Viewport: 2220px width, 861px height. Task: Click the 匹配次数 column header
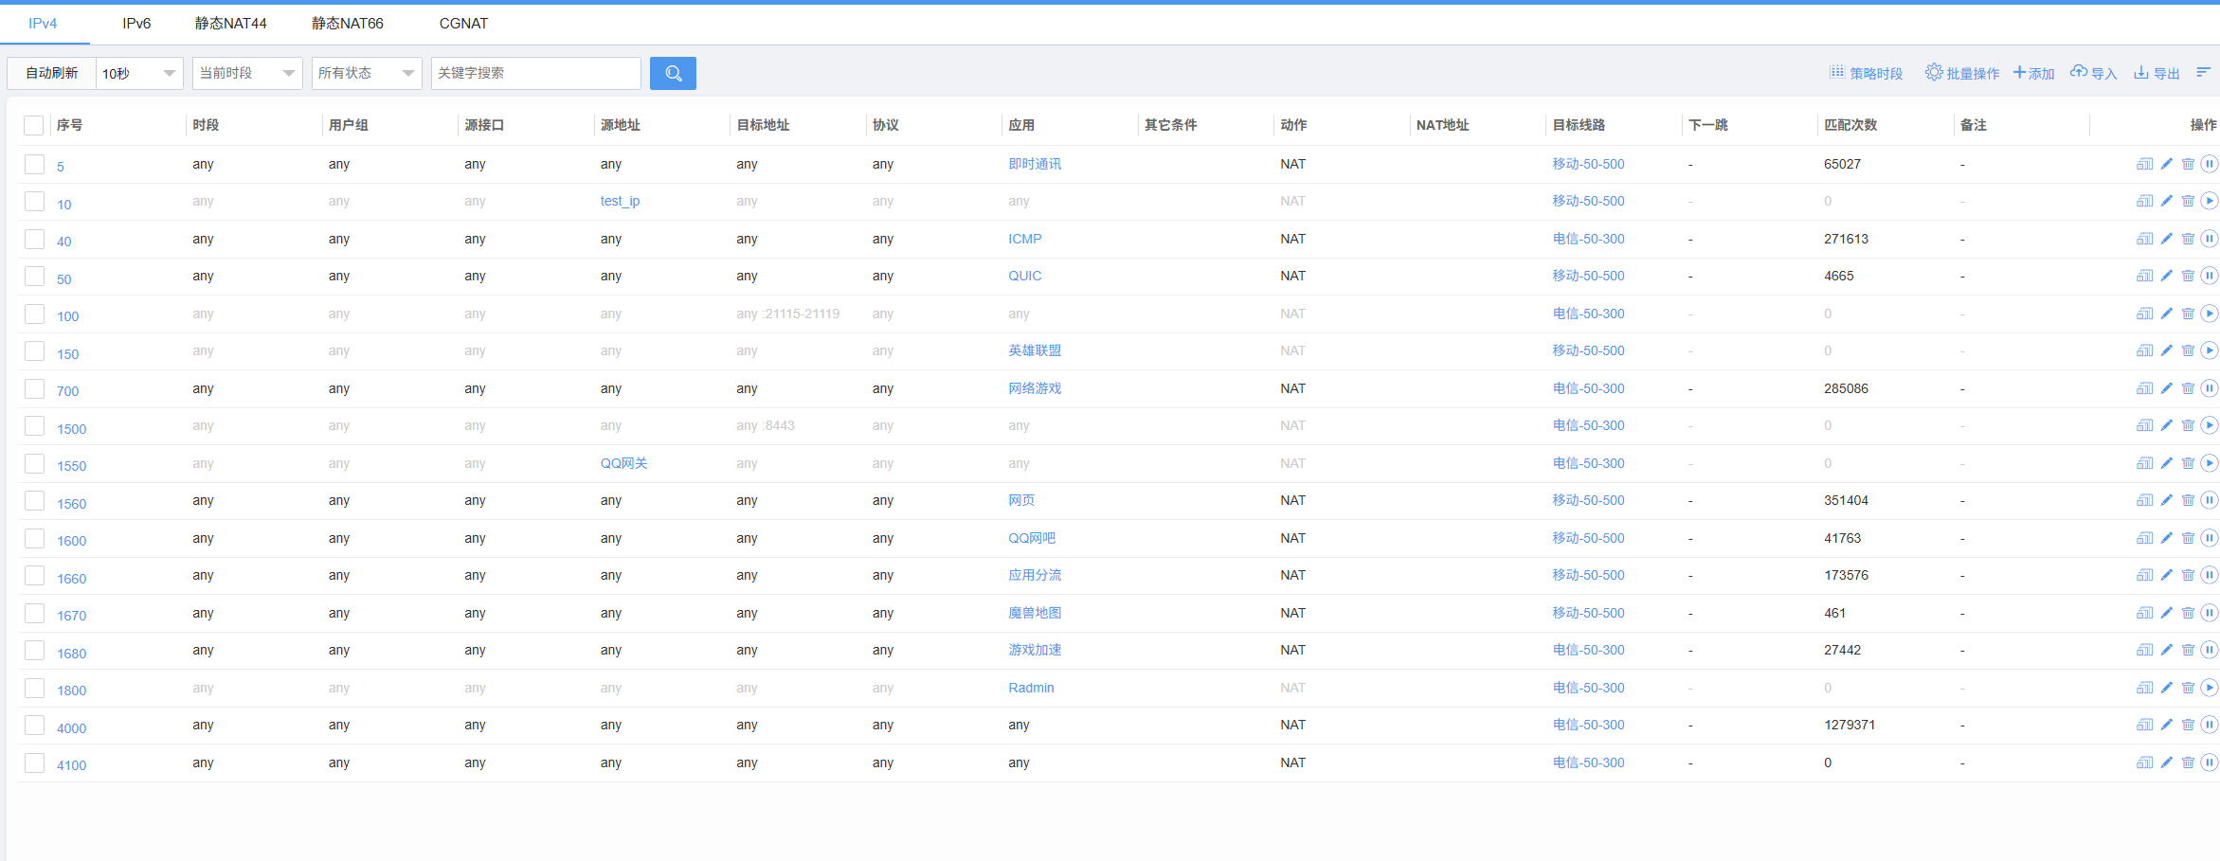(x=1850, y=125)
